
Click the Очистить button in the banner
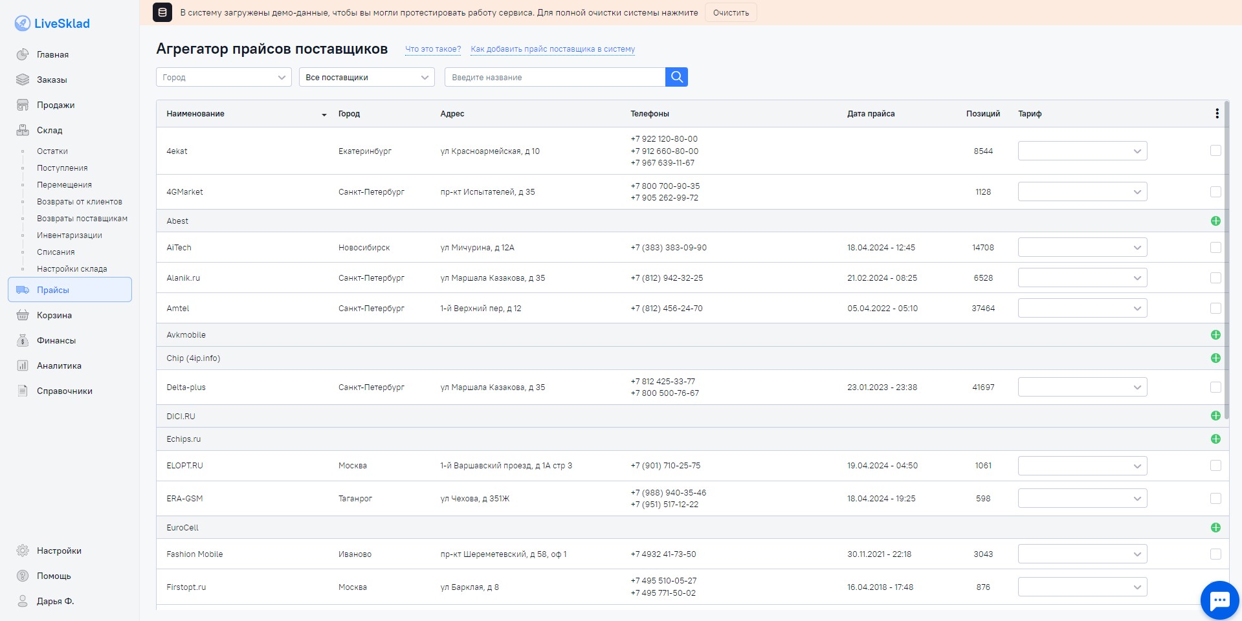pyautogui.click(x=731, y=12)
